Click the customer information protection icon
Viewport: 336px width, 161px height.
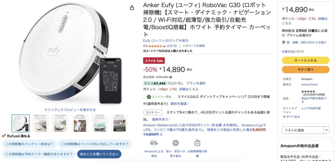pos(197,143)
